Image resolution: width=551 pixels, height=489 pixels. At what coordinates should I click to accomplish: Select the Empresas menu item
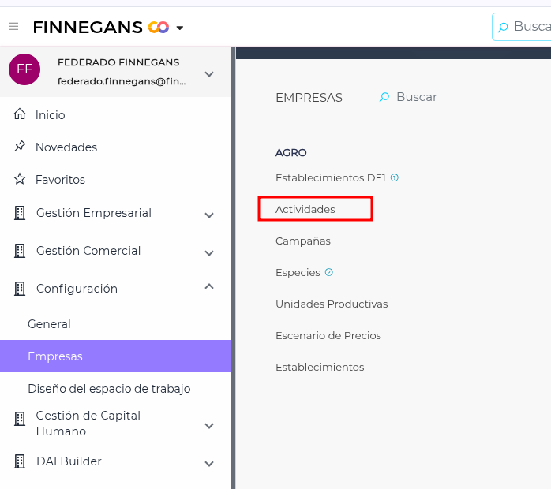tap(55, 356)
